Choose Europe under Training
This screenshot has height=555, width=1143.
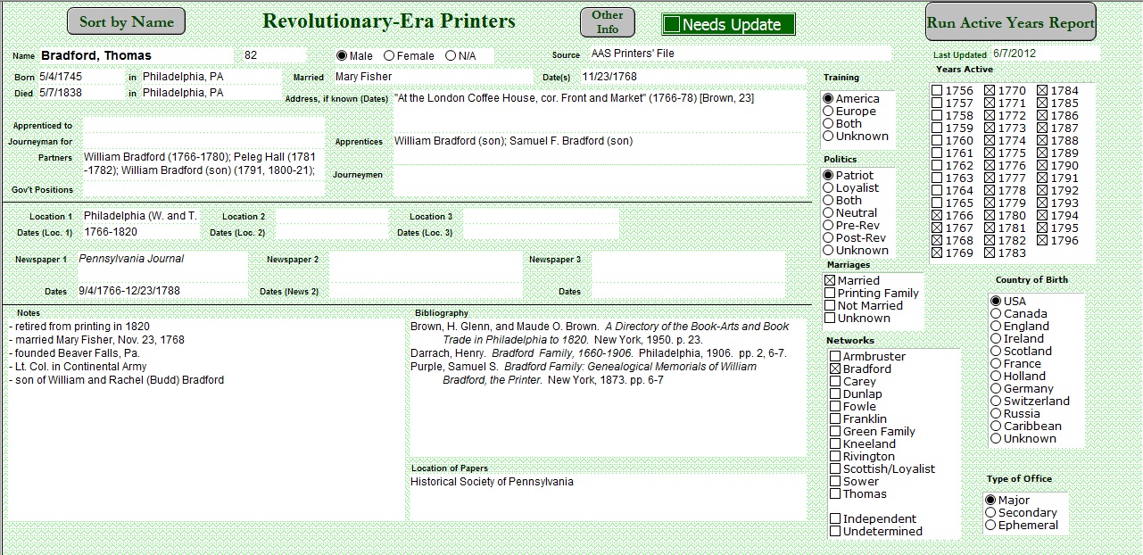[828, 112]
